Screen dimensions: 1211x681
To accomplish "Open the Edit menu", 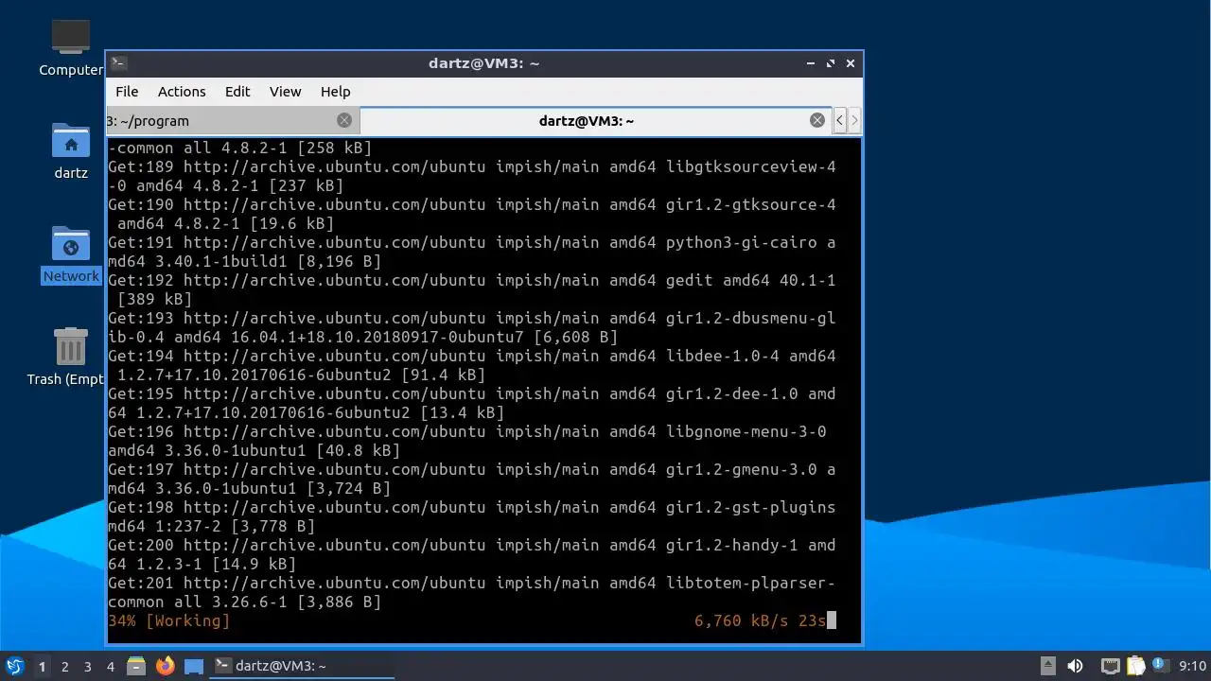I will pyautogui.click(x=237, y=92).
